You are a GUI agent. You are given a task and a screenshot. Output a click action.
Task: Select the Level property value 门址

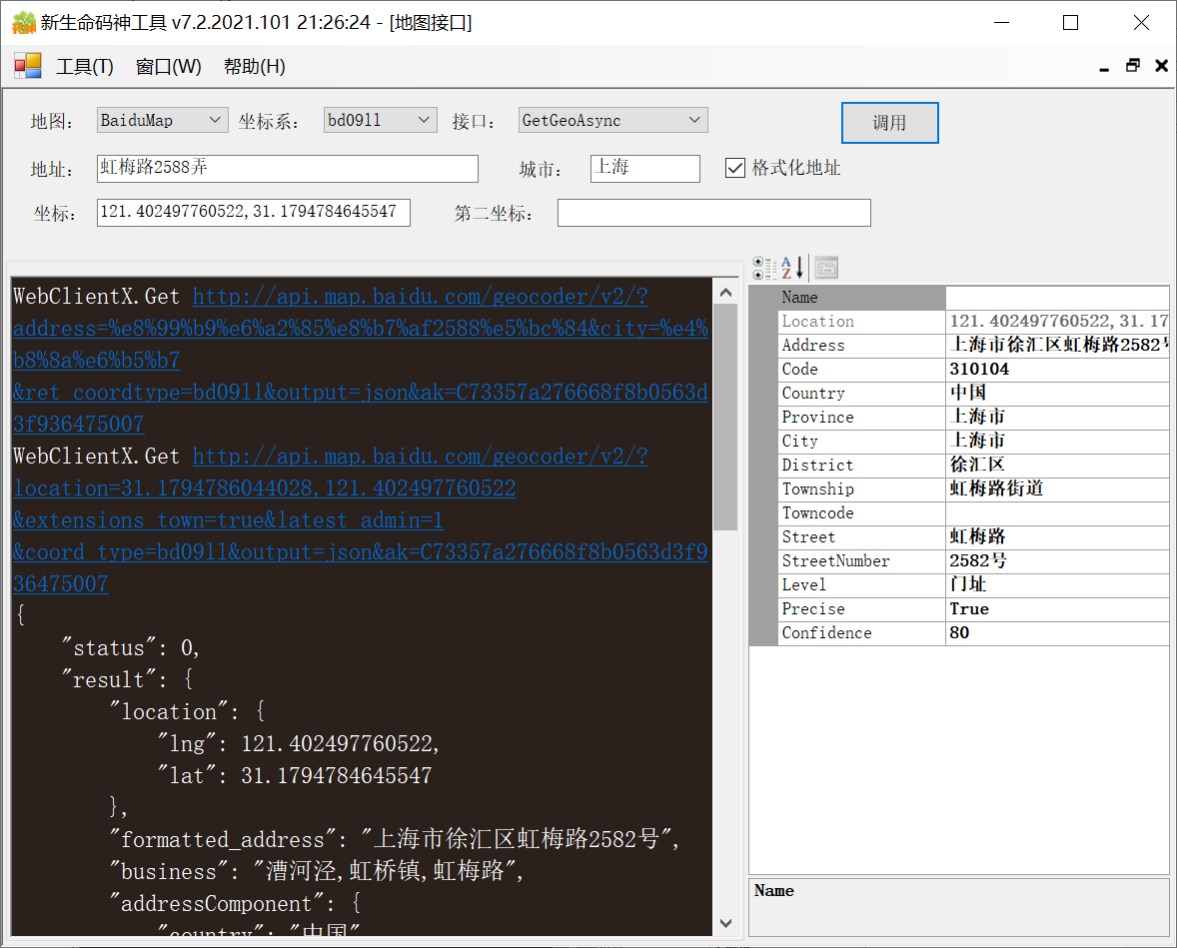coord(968,584)
